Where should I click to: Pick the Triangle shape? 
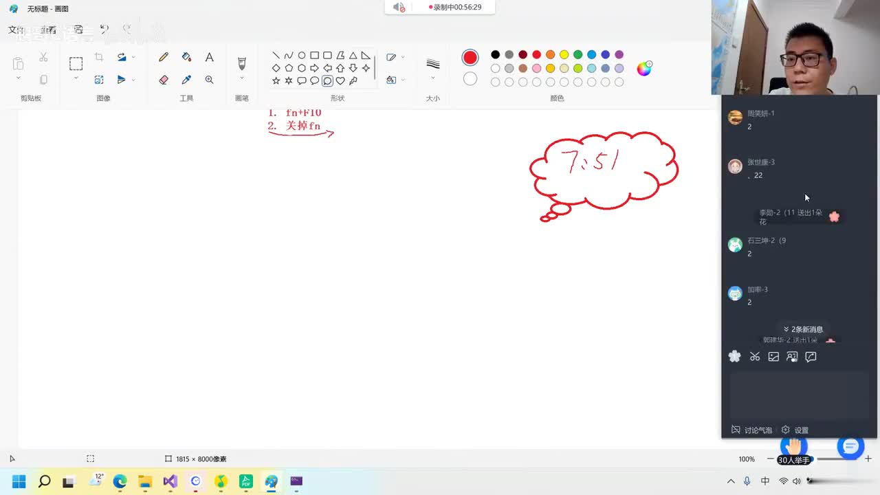(x=353, y=56)
